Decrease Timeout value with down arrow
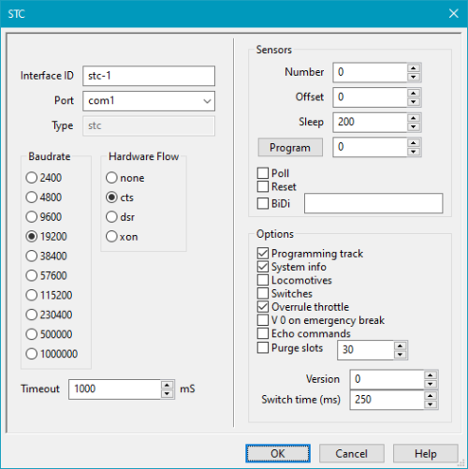This screenshot has width=468, height=469. (167, 394)
